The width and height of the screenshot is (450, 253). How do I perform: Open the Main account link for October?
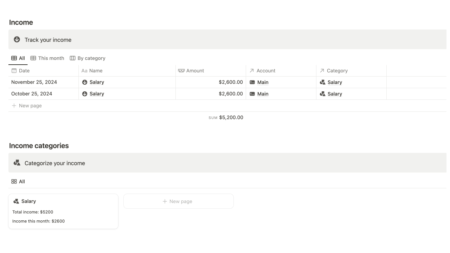263,94
